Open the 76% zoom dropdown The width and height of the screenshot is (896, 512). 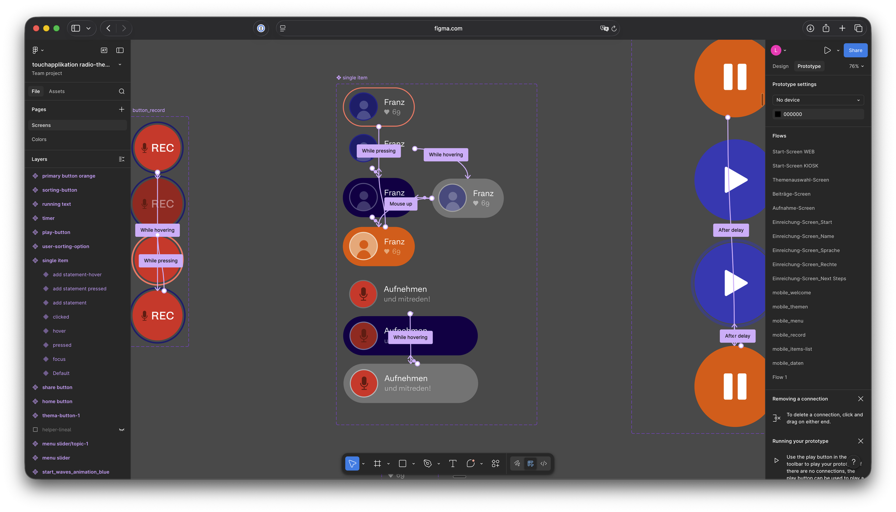[856, 66]
